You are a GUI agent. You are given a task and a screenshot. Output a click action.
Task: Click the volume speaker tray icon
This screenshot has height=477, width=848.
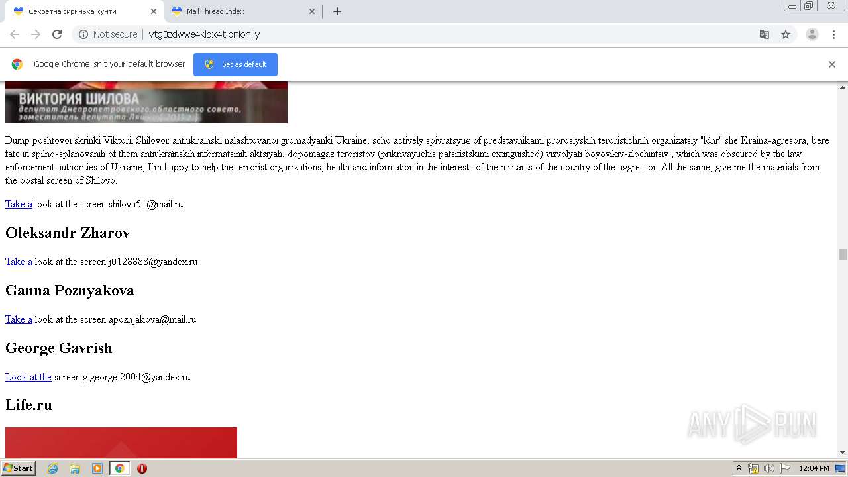769,468
